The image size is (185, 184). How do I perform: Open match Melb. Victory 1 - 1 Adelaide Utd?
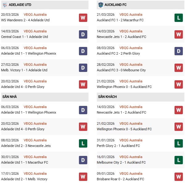24,70
